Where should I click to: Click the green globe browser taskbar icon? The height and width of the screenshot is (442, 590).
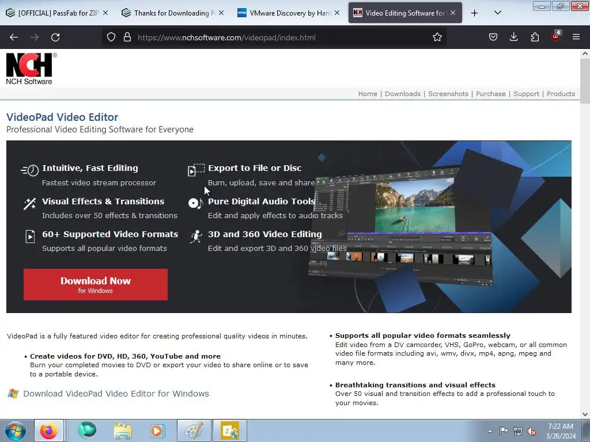point(87,430)
